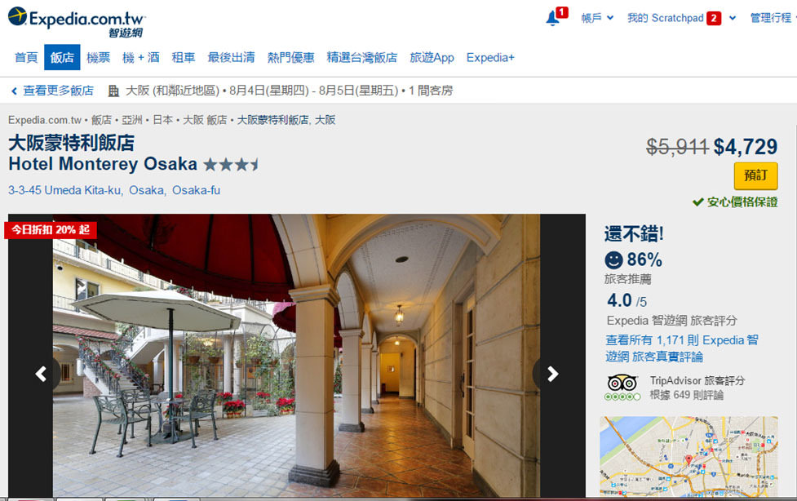Open the 管理行程 menu
Screen dimensions: 797x501
(x=773, y=18)
